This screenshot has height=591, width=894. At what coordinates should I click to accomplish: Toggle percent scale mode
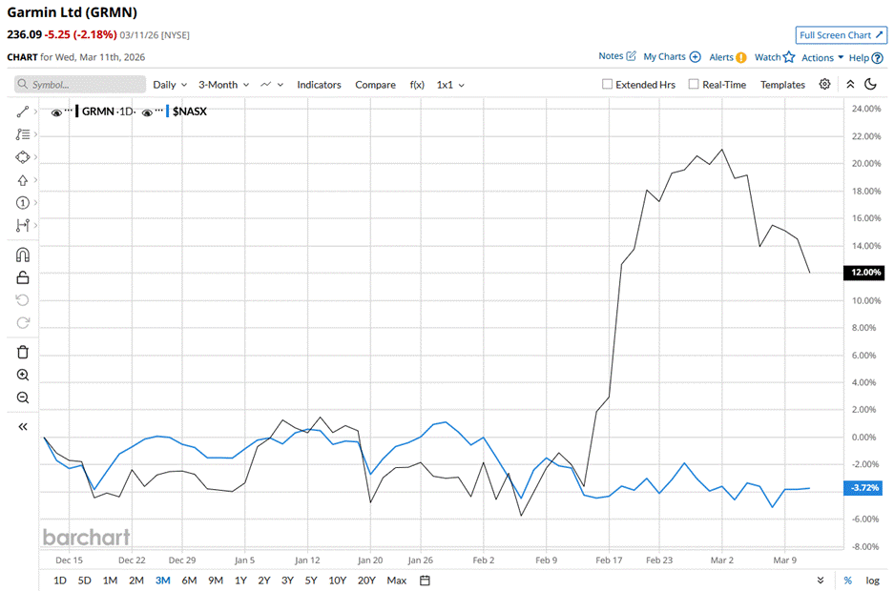point(848,581)
